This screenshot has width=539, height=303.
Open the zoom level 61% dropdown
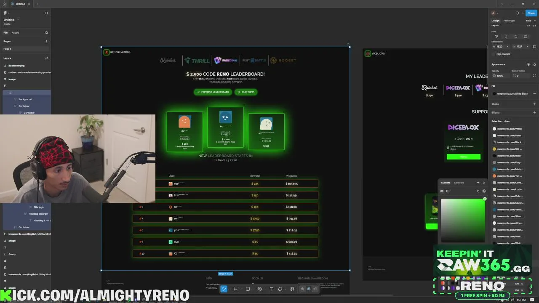[x=530, y=21]
